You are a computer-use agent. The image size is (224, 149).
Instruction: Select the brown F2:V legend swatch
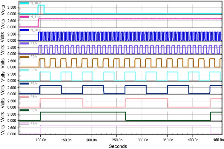(24, 57)
